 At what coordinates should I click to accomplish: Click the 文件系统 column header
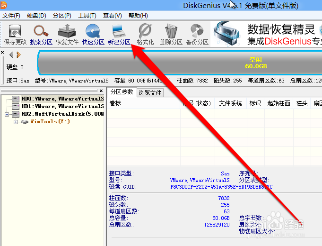[230, 103]
